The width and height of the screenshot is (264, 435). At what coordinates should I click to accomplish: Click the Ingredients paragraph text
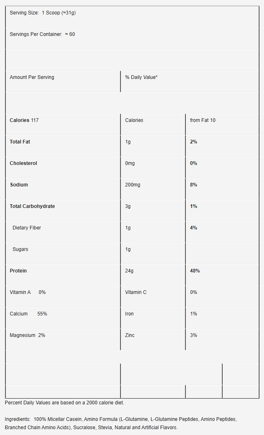[121, 423]
